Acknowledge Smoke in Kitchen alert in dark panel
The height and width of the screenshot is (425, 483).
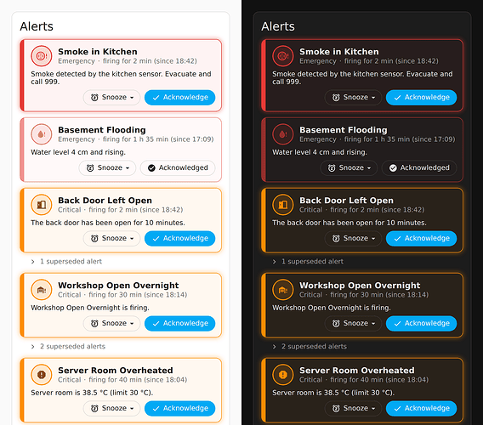click(x=422, y=97)
